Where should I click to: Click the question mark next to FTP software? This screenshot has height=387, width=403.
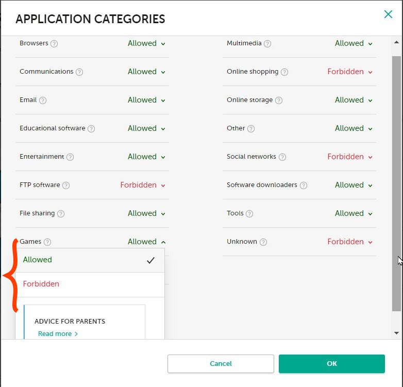point(66,186)
